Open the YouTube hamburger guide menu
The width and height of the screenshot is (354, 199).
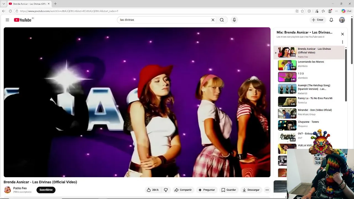pyautogui.click(x=7, y=20)
